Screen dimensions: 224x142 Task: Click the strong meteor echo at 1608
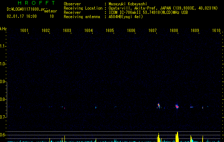(177, 106)
